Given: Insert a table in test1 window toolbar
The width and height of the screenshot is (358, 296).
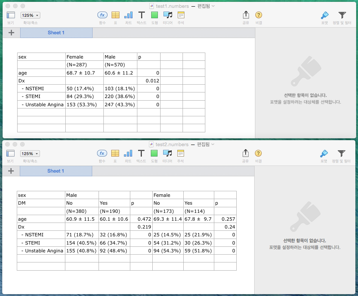Looking at the screenshot, I should click(116, 15).
